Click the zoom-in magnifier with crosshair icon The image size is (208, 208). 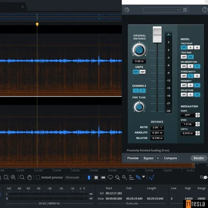13,177
